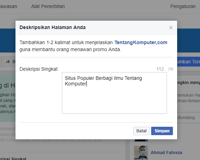Screen dimensions: 200x160
Task: Select the Deskripsi Singkat field label
Action: [39, 69]
